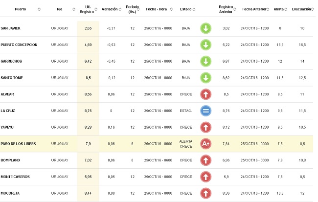Image resolution: width=318 pixels, height=202 pixels.
Task: Click the Ult. Registro value for Alvear
Action: [x=88, y=94]
